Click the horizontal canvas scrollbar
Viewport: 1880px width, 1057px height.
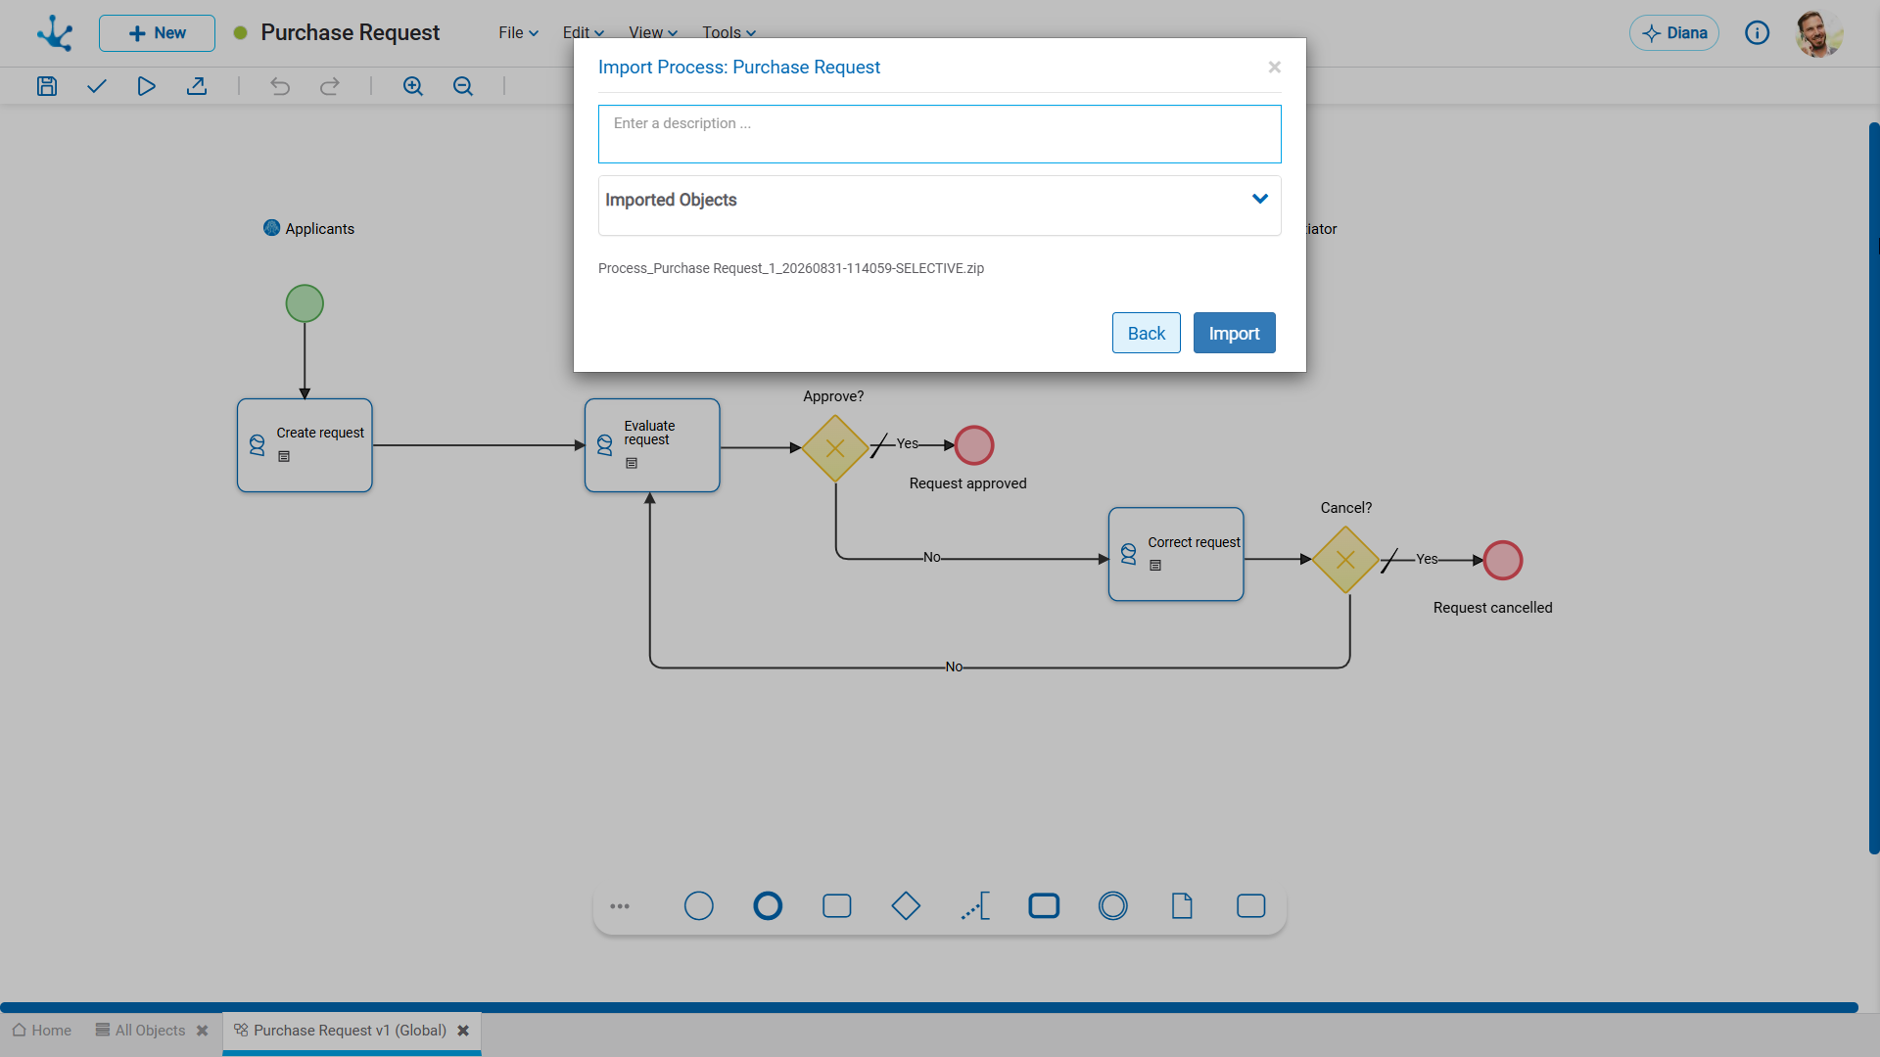point(929,1007)
